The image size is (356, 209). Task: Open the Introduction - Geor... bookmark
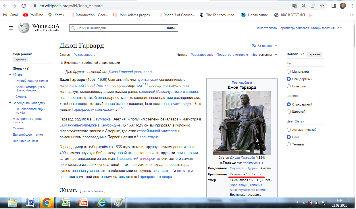click(88, 15)
